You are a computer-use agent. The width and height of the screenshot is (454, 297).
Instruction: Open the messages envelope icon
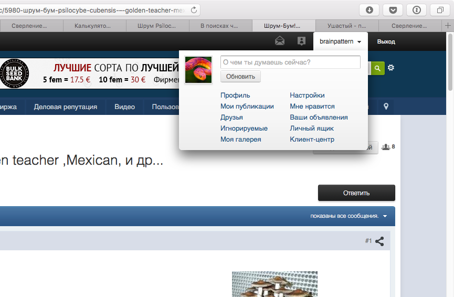pyautogui.click(x=280, y=41)
